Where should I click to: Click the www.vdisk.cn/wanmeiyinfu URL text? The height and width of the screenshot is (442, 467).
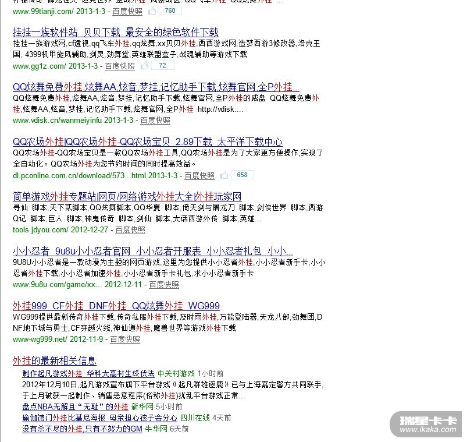[57, 120]
